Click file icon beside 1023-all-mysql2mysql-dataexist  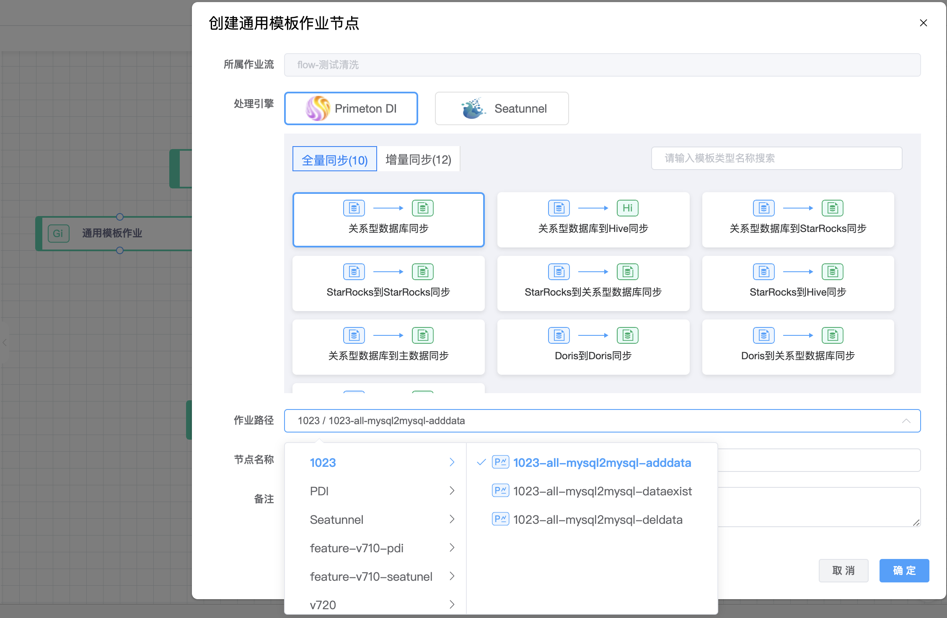click(x=500, y=491)
